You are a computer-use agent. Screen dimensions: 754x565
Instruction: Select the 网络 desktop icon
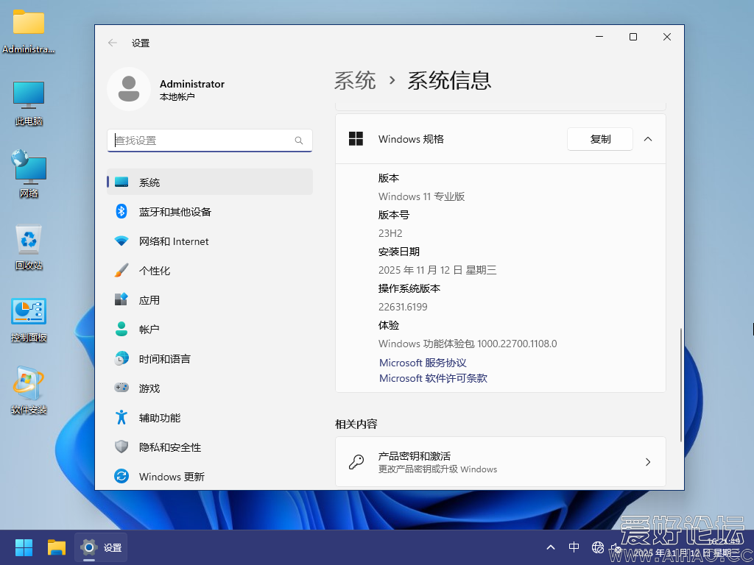pyautogui.click(x=29, y=174)
